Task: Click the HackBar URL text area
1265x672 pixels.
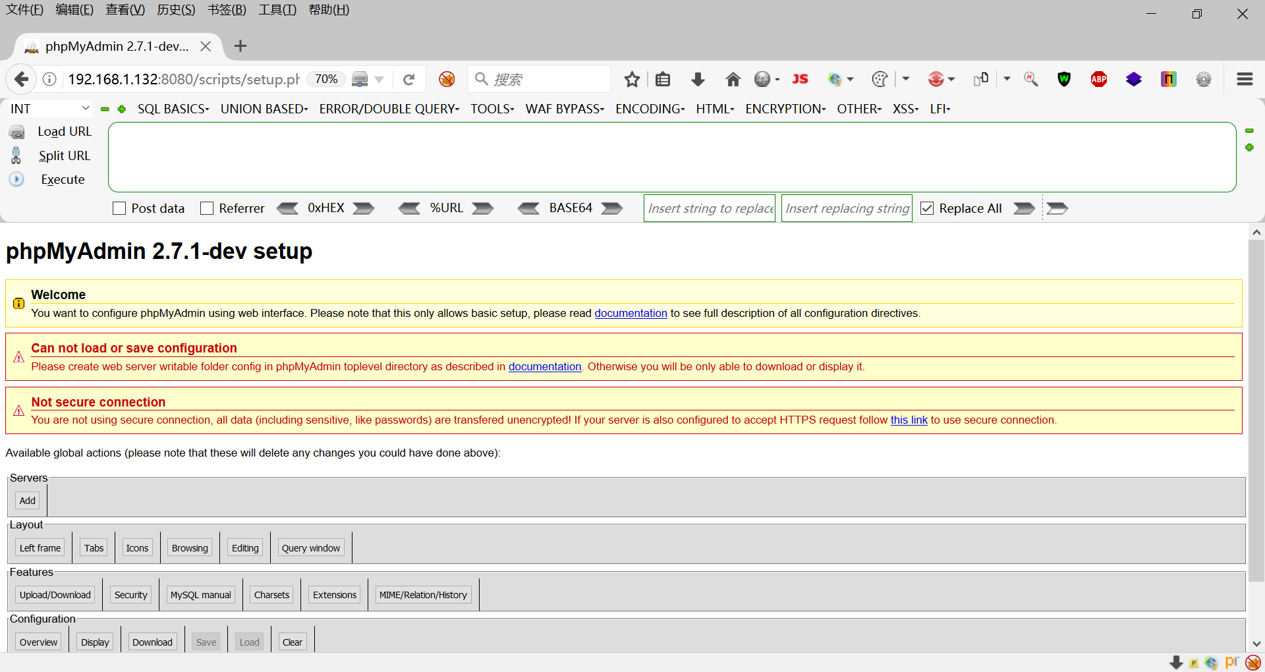Action: tap(672, 157)
